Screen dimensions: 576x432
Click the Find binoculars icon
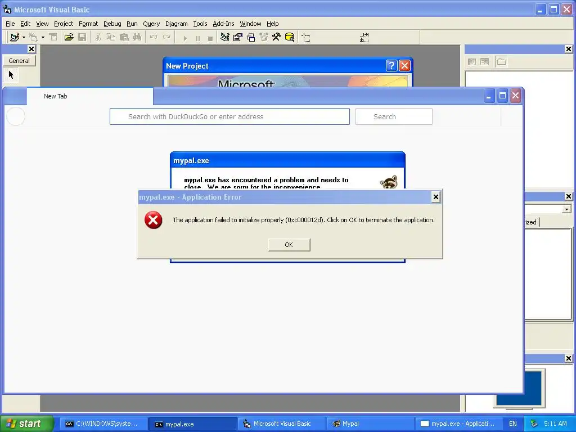pyautogui.click(x=137, y=38)
